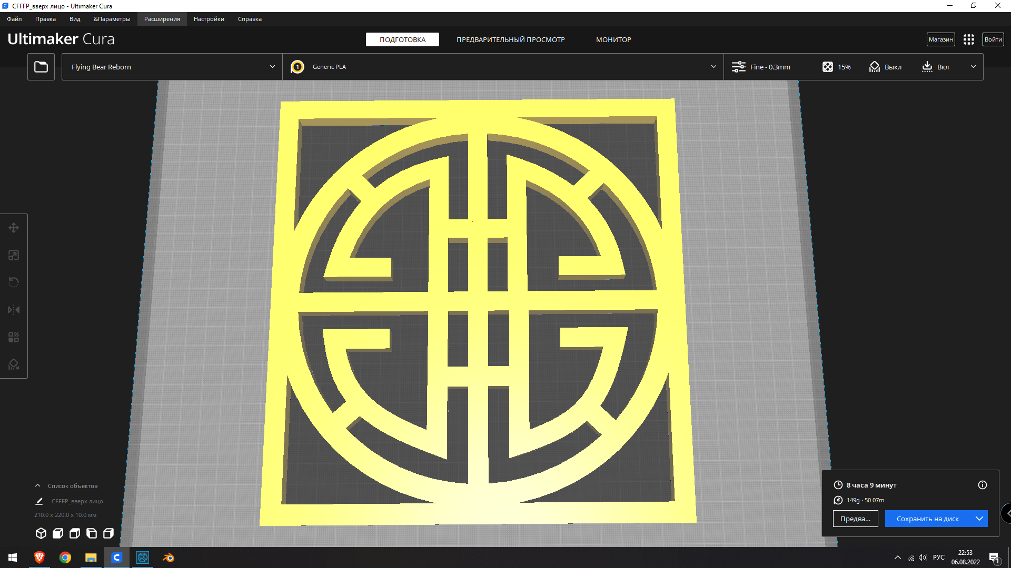Switch to front view camera icon
1011x568 pixels.
58,533
